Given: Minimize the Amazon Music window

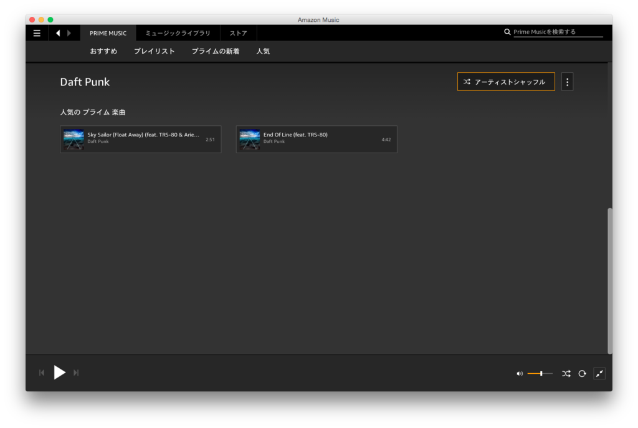Looking at the screenshot, I should pyautogui.click(x=41, y=19).
